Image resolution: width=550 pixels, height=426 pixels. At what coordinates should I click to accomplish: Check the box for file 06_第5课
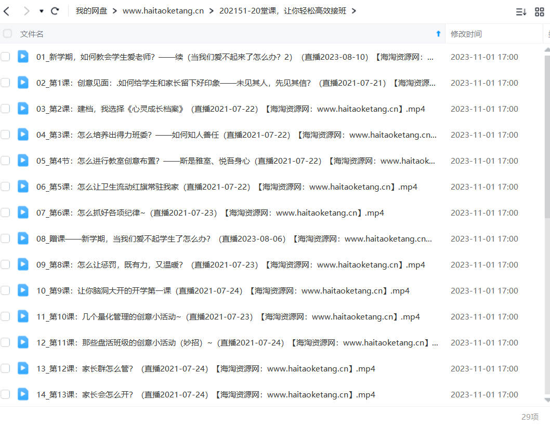5,186
